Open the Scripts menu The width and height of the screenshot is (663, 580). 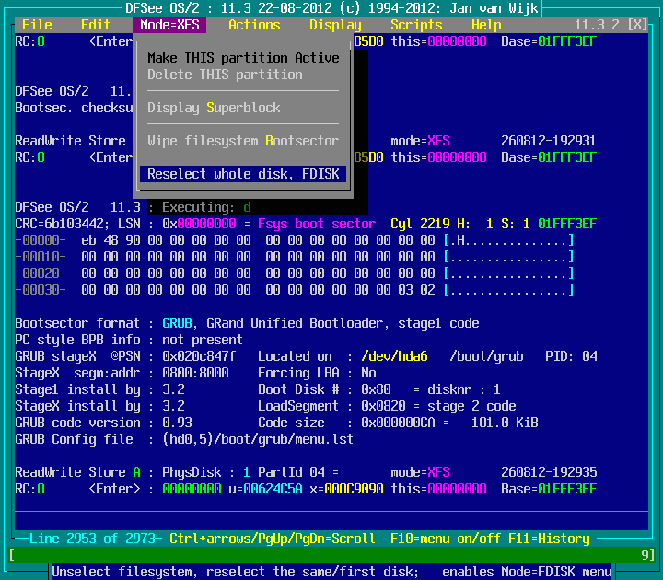[416, 25]
